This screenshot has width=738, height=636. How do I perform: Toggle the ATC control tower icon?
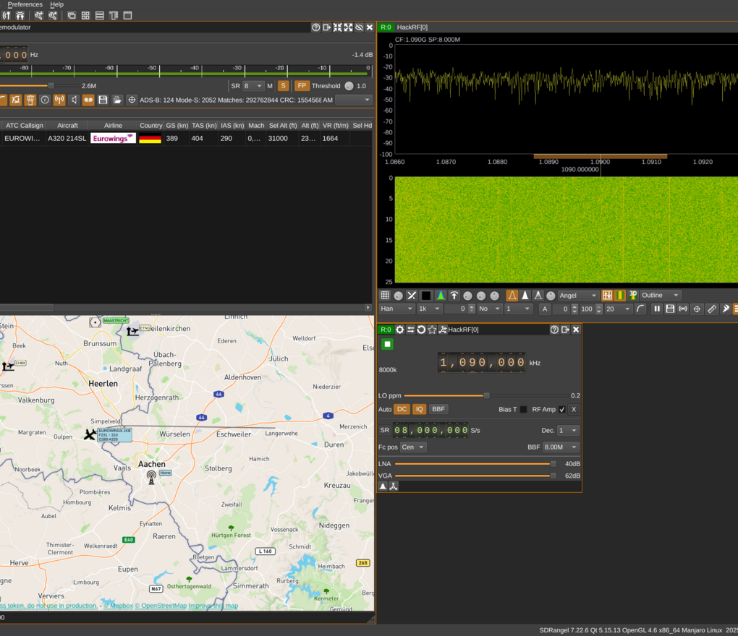pyautogui.click(x=30, y=100)
